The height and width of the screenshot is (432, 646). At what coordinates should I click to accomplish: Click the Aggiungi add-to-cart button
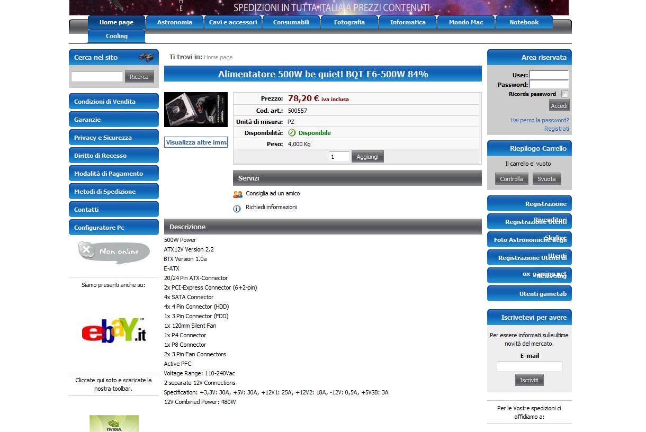[x=367, y=157]
